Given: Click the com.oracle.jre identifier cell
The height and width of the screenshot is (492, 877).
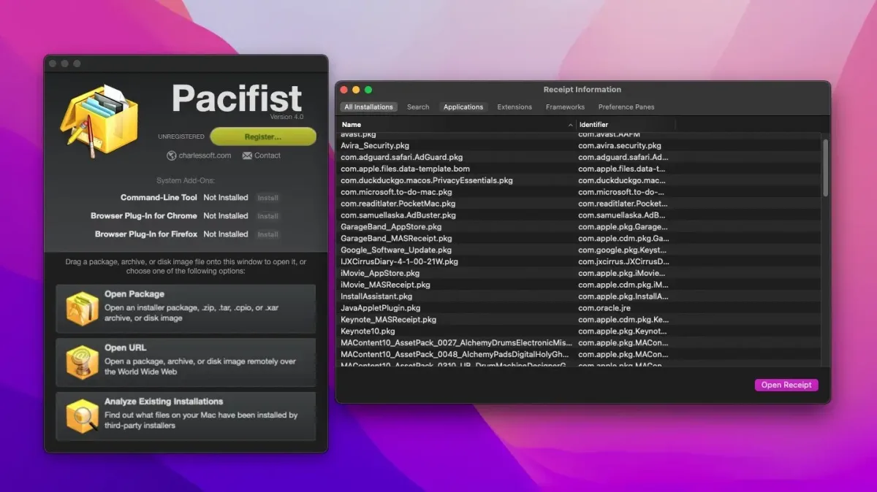Looking at the screenshot, I should 604,308.
